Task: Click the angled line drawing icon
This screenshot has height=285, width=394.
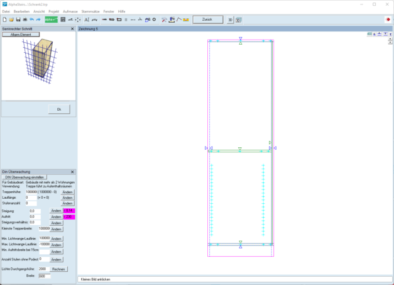Action: 179,20
